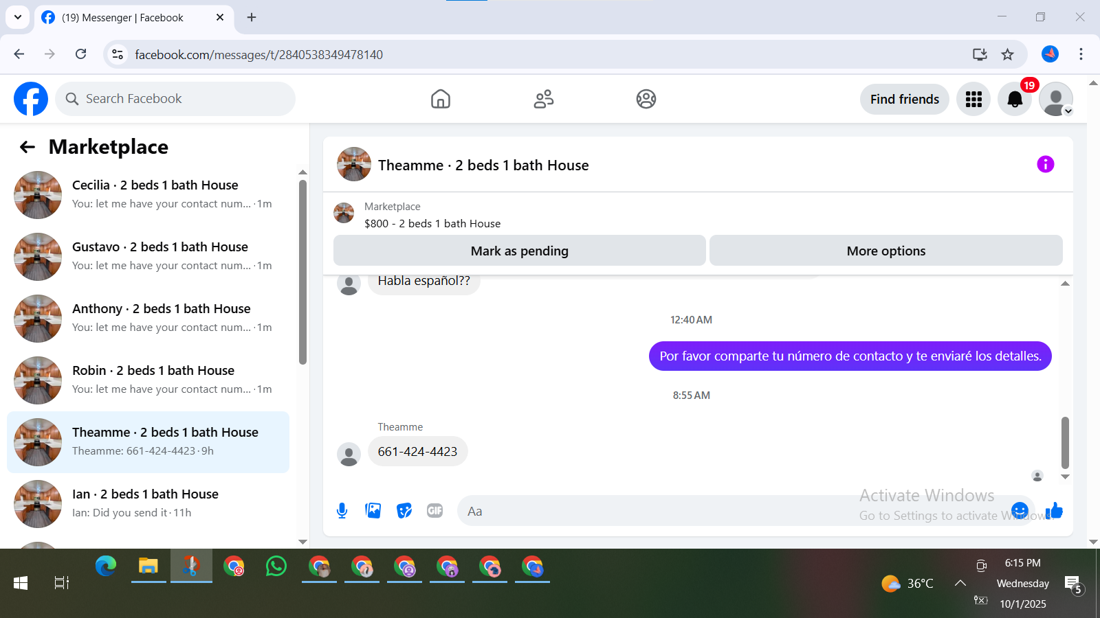Reload the Messenger page
This screenshot has height=618, width=1100.
pyautogui.click(x=80, y=54)
